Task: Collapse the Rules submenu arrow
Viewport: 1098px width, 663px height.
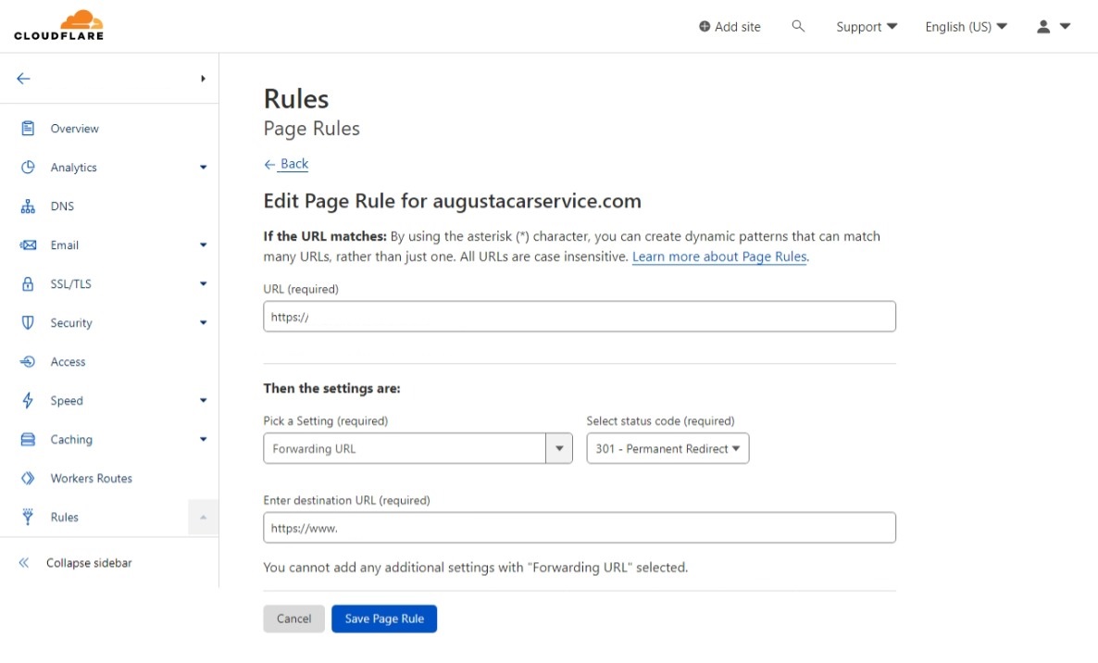Action: point(203,518)
